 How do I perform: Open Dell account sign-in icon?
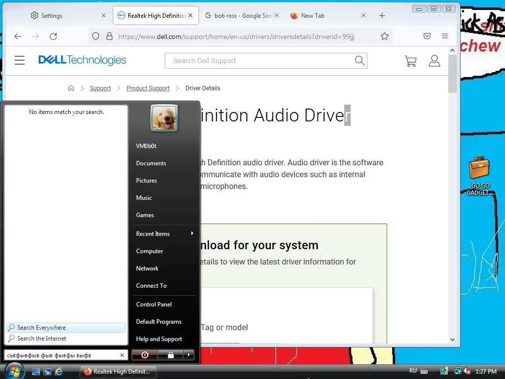click(x=434, y=61)
